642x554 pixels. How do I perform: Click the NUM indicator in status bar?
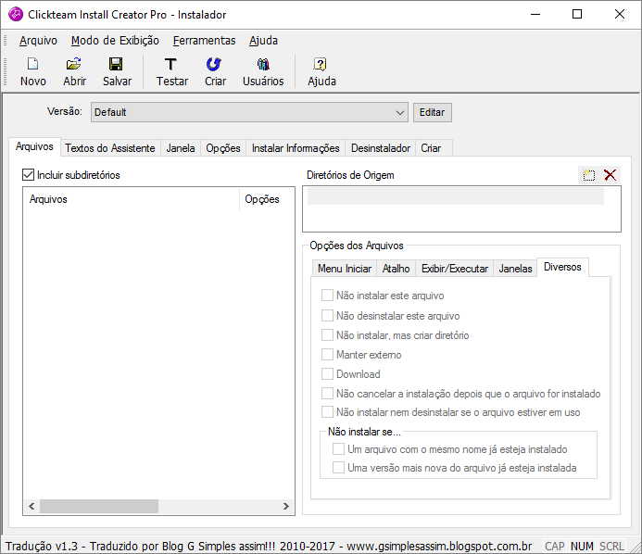(582, 547)
